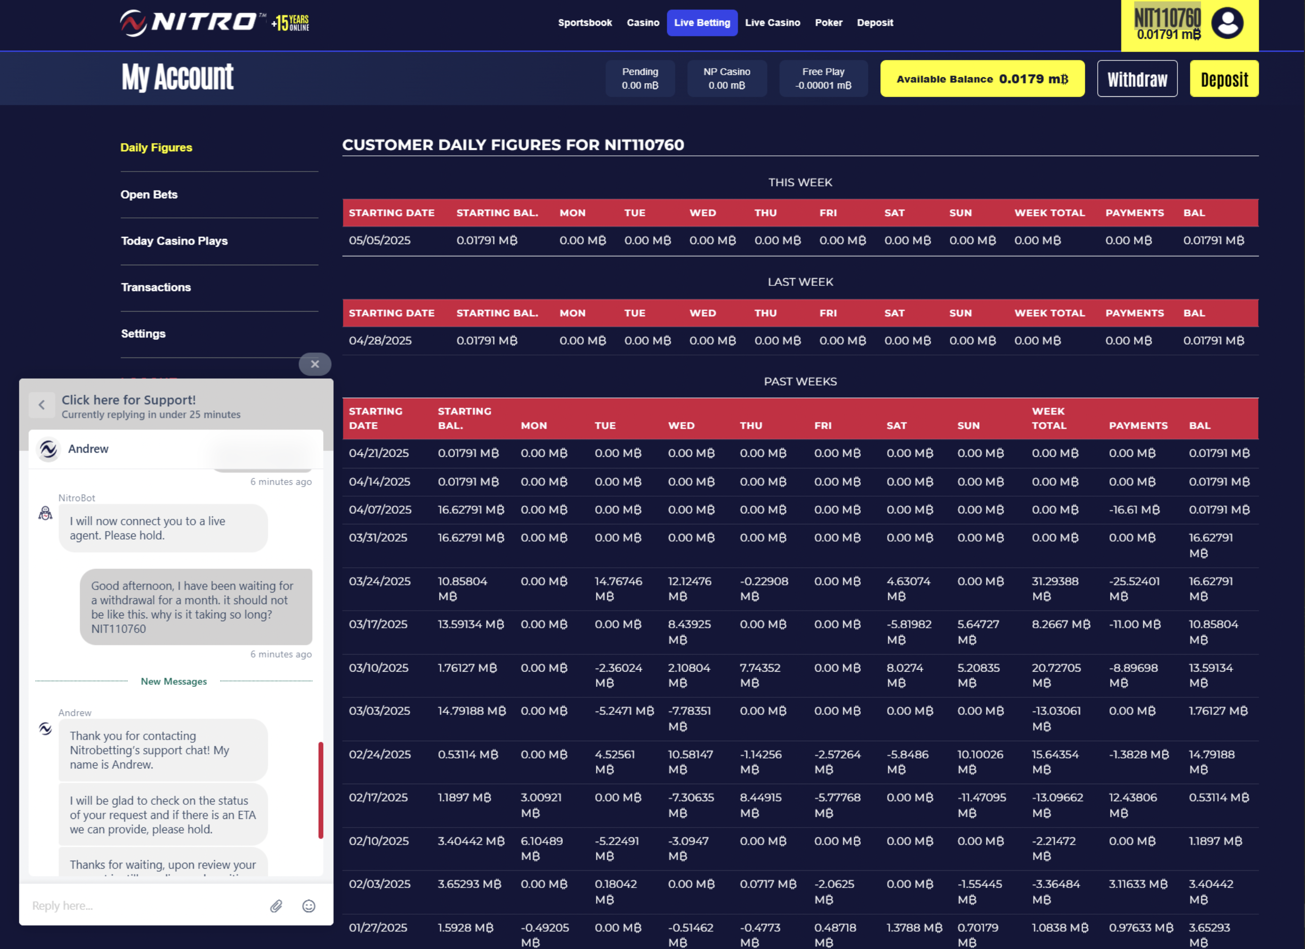Click the 03/10/2025 row date
The height and width of the screenshot is (949, 1305).
coord(378,668)
